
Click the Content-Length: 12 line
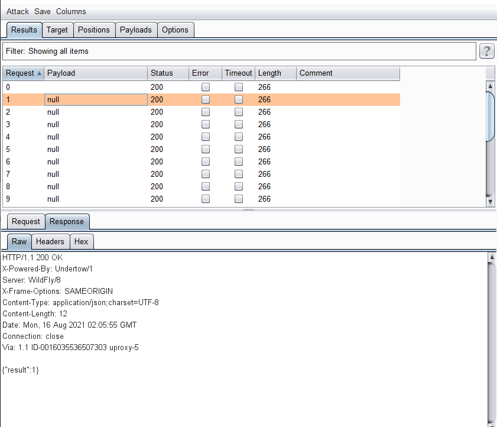[x=35, y=314]
